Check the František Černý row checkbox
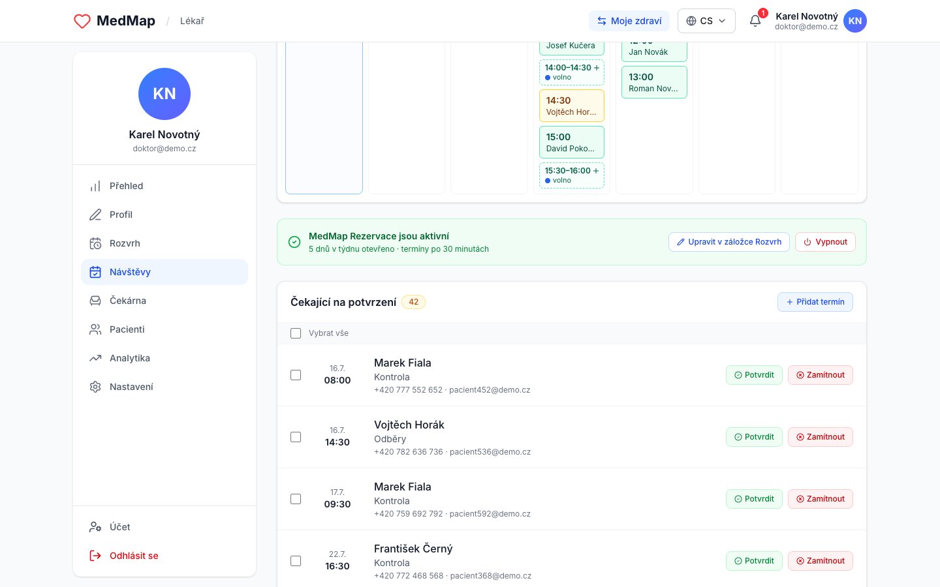This screenshot has width=940, height=587. pos(296,561)
